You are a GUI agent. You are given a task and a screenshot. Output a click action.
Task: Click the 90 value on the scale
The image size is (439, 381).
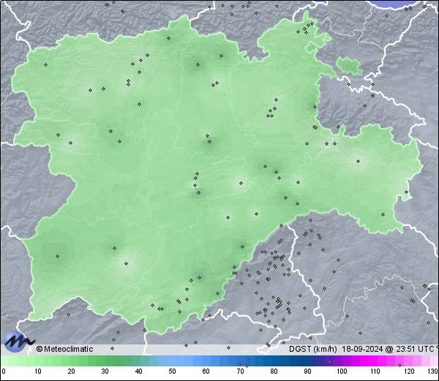pos(307,371)
